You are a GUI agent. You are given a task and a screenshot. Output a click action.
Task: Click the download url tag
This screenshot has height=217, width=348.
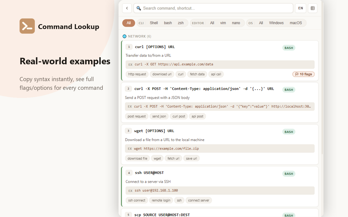(x=162, y=74)
